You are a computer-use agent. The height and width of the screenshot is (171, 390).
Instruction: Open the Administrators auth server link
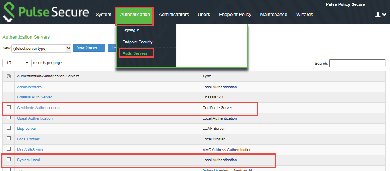pyautogui.click(x=29, y=87)
